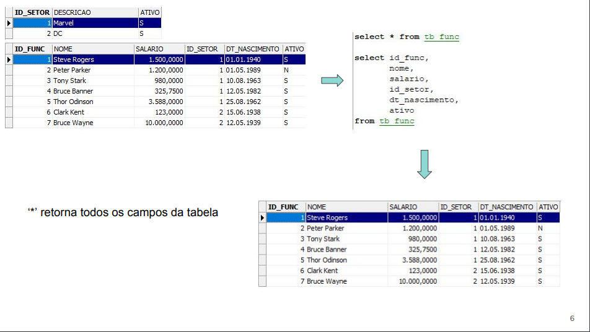Image resolution: width=590 pixels, height=332 pixels.
Task: Select the DC sector row
Action: [94, 33]
